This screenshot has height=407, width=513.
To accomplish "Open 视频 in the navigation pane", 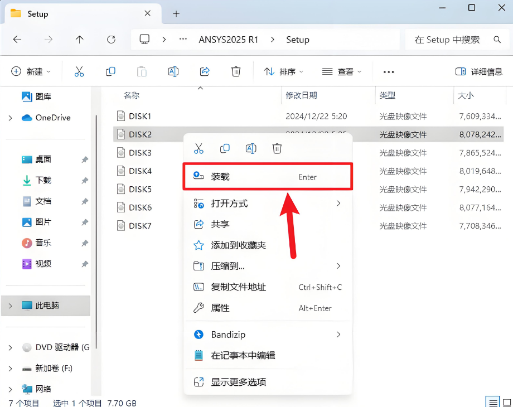I will (x=37, y=264).
